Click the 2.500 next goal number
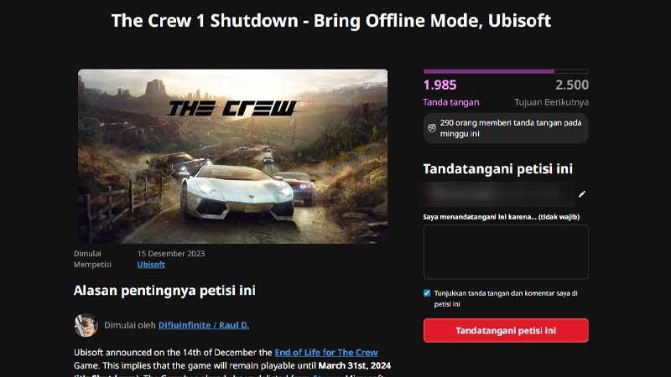This screenshot has width=671, height=377. click(x=572, y=85)
